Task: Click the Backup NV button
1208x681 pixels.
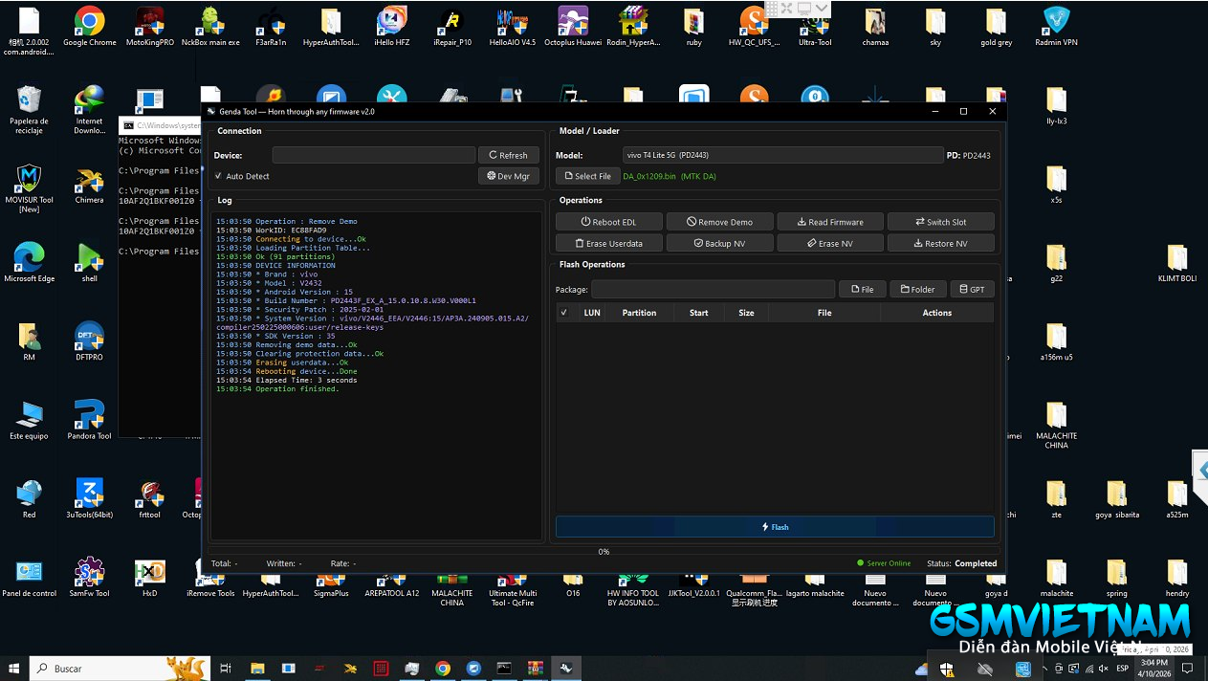Action: 720,244
